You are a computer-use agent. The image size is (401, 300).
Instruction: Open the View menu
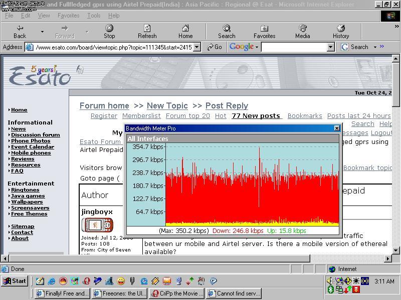tap(44, 15)
